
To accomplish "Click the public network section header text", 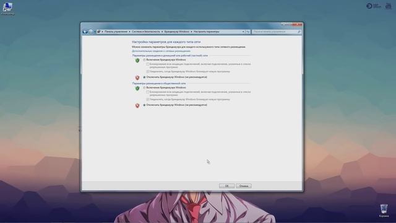I will [159, 83].
